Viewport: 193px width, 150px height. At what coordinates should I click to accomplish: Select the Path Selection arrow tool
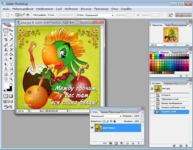pyautogui.click(x=6, y=64)
